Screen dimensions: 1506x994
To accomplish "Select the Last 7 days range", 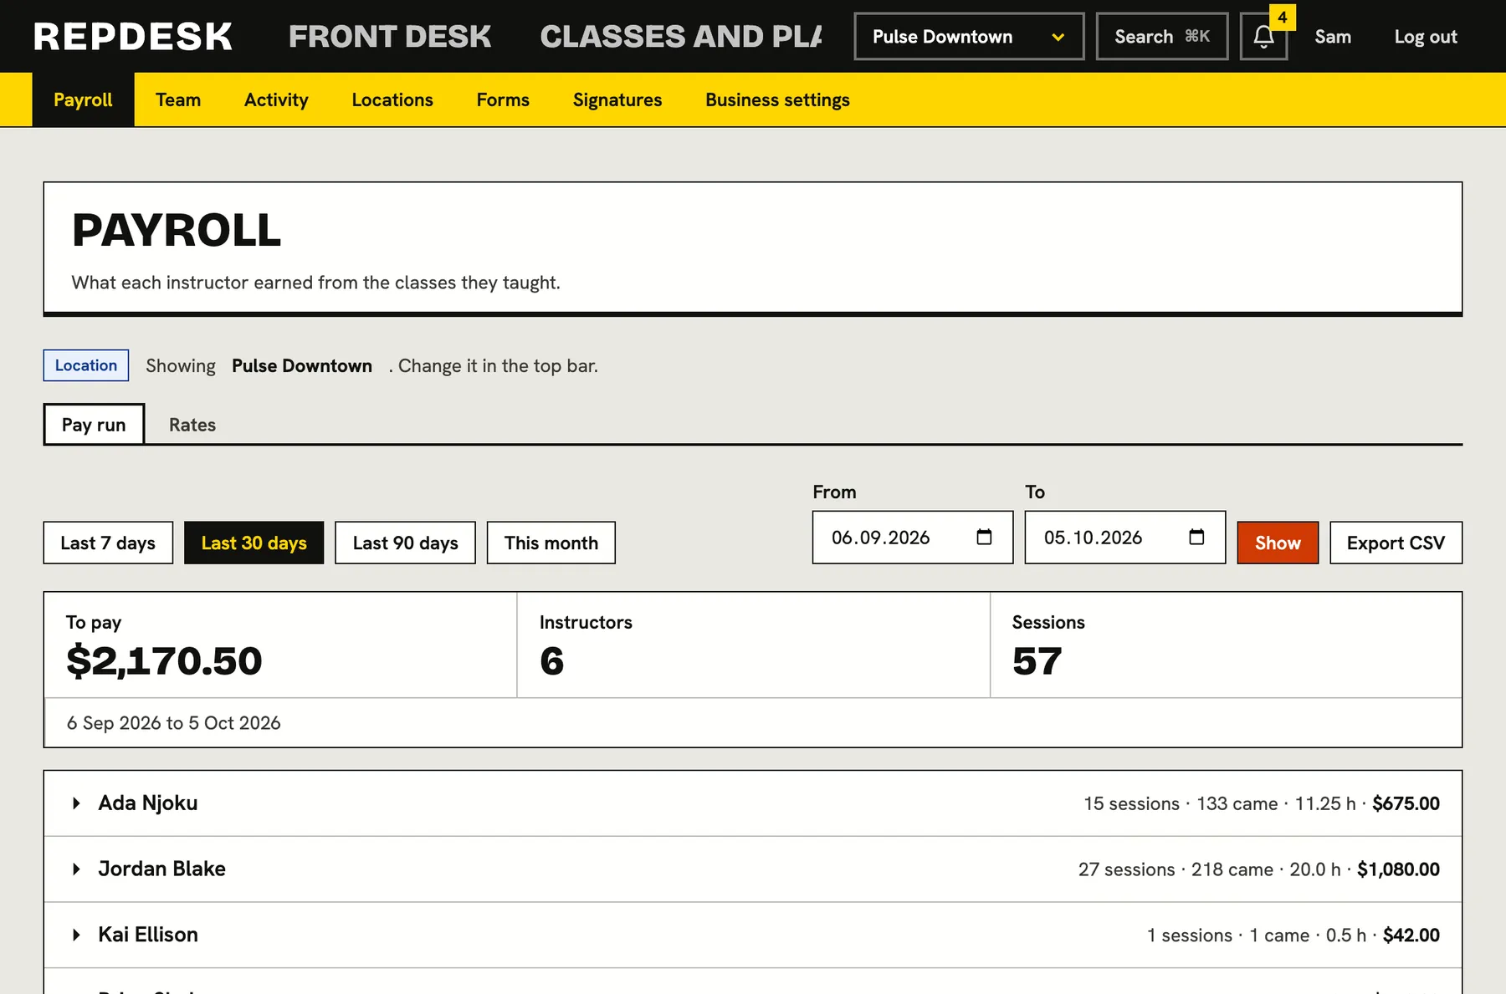I will (108, 543).
